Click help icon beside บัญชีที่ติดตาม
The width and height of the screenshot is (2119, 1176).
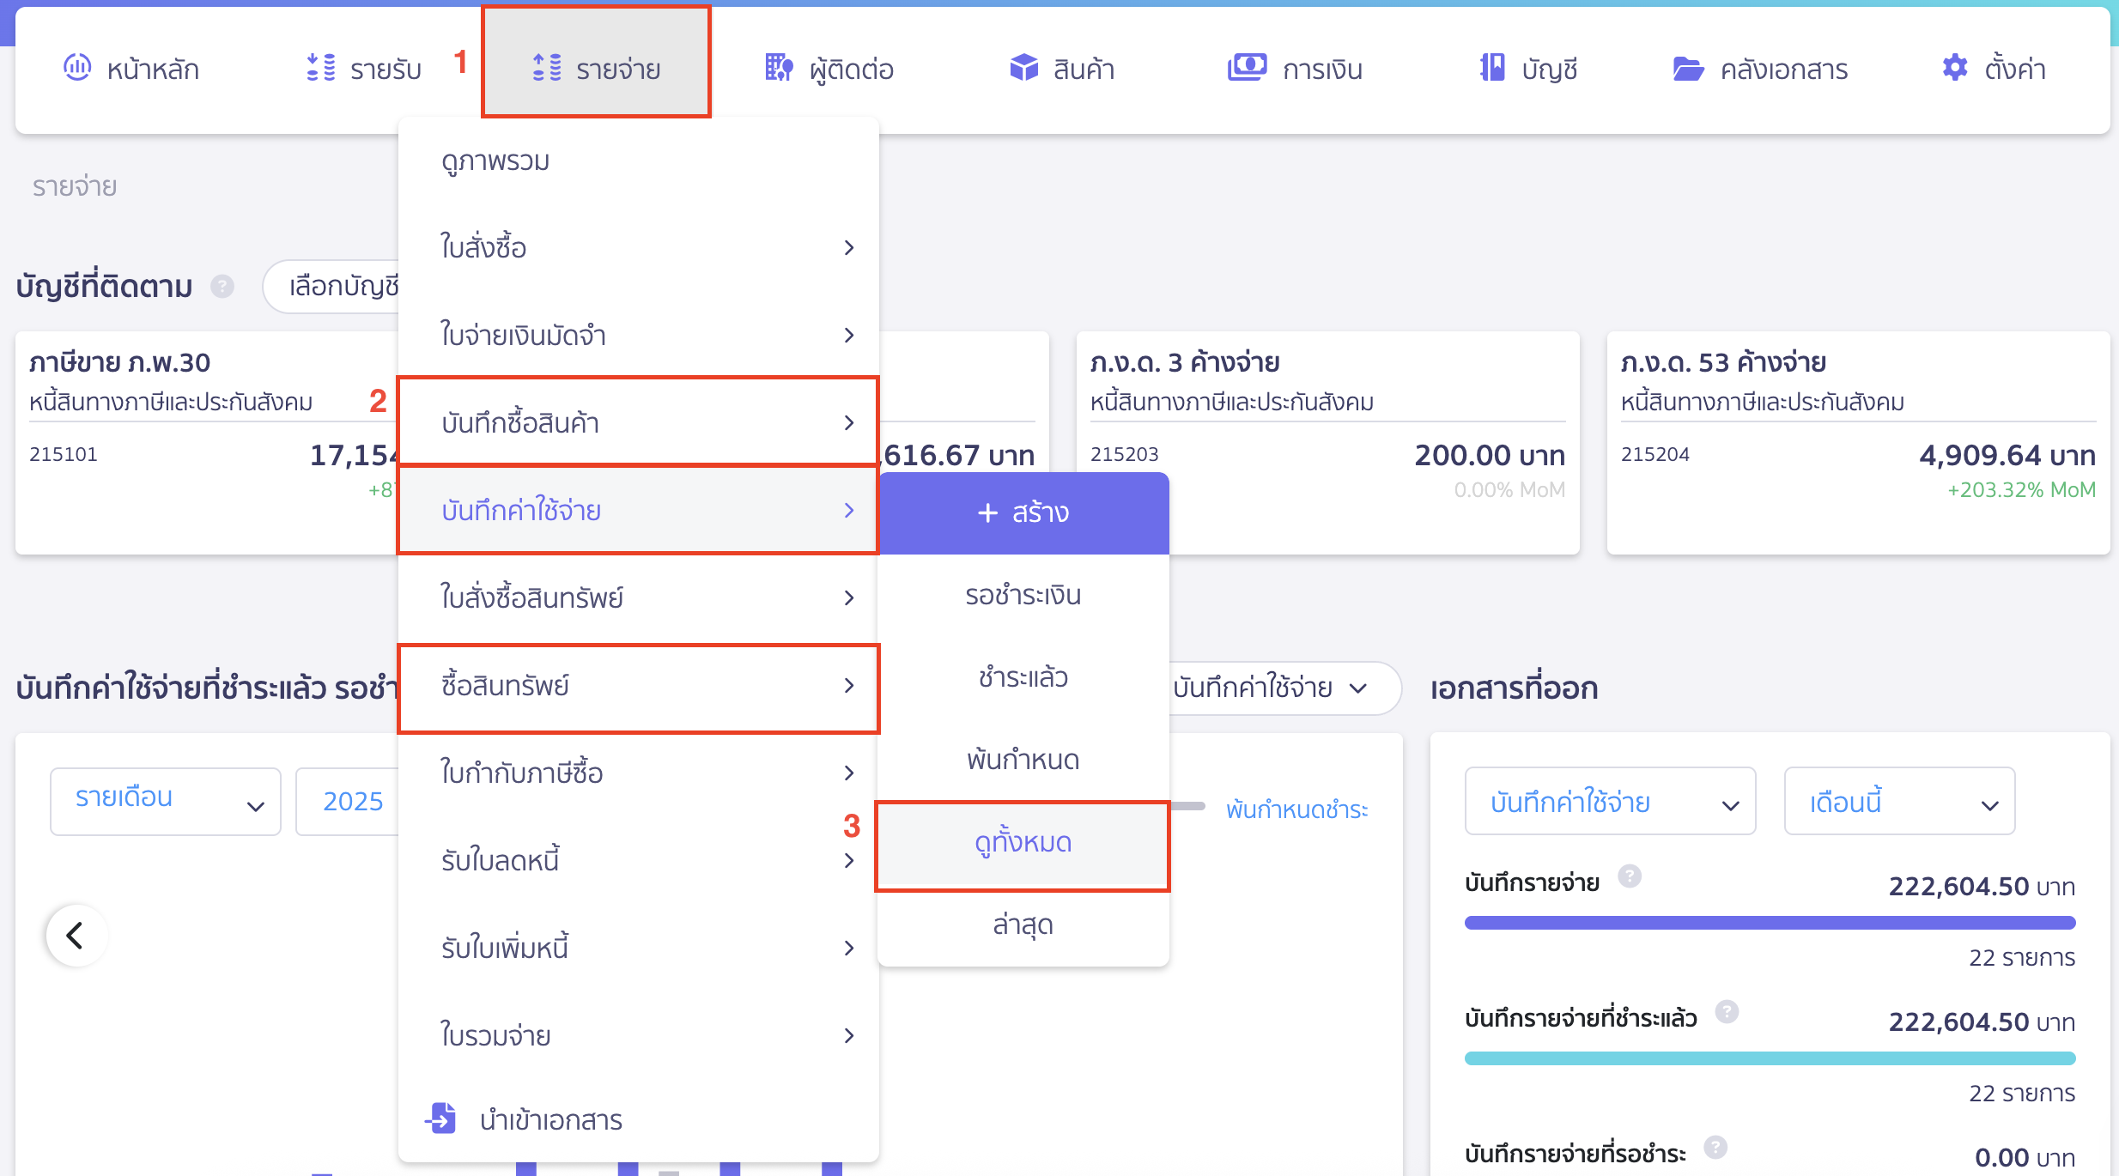(x=222, y=286)
